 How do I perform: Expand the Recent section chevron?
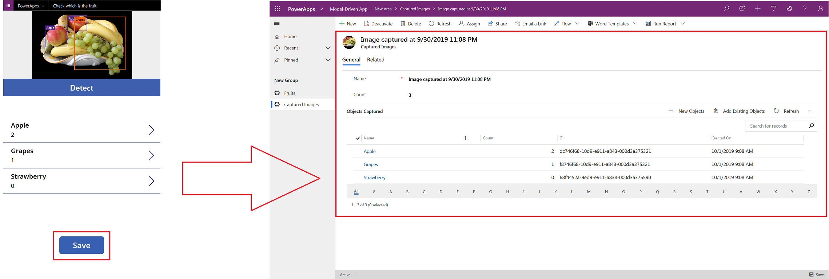point(328,48)
